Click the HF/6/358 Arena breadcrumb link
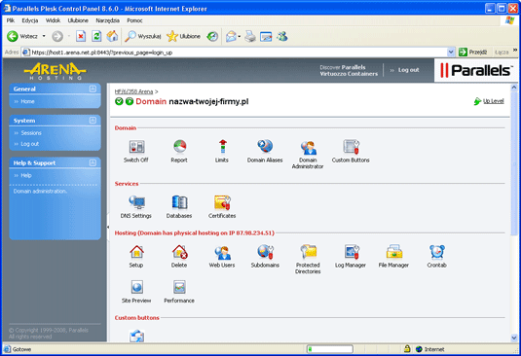This screenshot has height=356, width=521. tap(134, 91)
